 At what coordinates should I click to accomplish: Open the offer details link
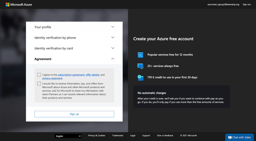tap(92, 75)
